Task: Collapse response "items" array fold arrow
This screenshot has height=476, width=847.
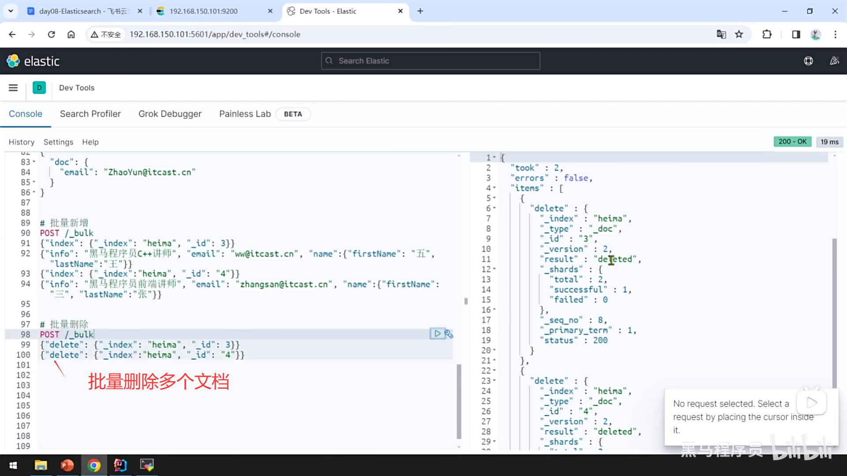Action: point(495,188)
